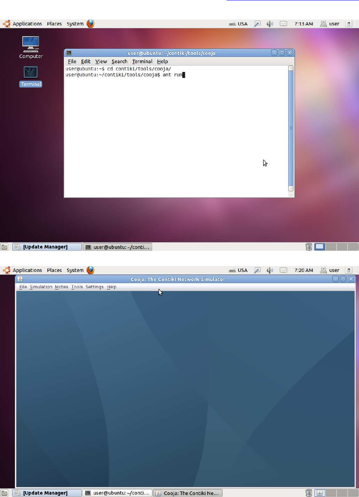Screen dimensions: 359x497
Task: Open System menu in the 7:13 AM panel
Action: coord(75,24)
